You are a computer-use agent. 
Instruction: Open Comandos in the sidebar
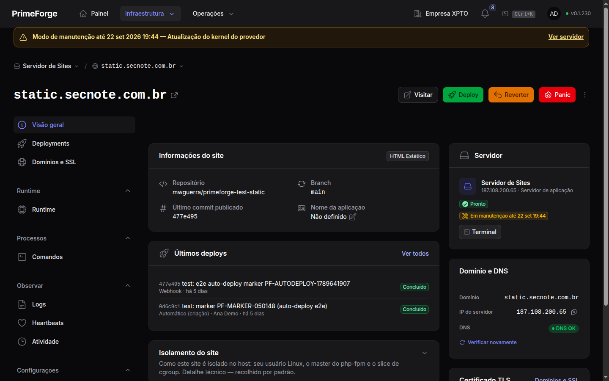pyautogui.click(x=74, y=257)
